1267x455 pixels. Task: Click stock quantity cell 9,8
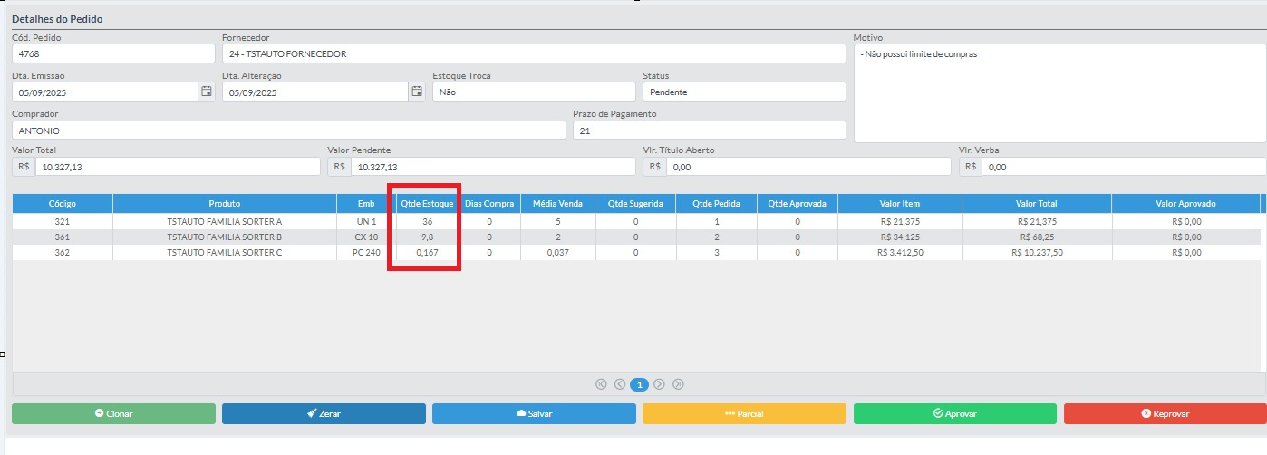coord(428,237)
